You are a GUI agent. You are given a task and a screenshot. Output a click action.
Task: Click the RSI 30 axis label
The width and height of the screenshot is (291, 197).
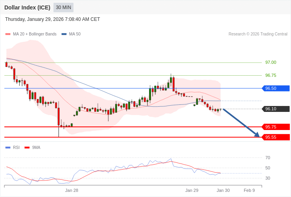[268, 178]
